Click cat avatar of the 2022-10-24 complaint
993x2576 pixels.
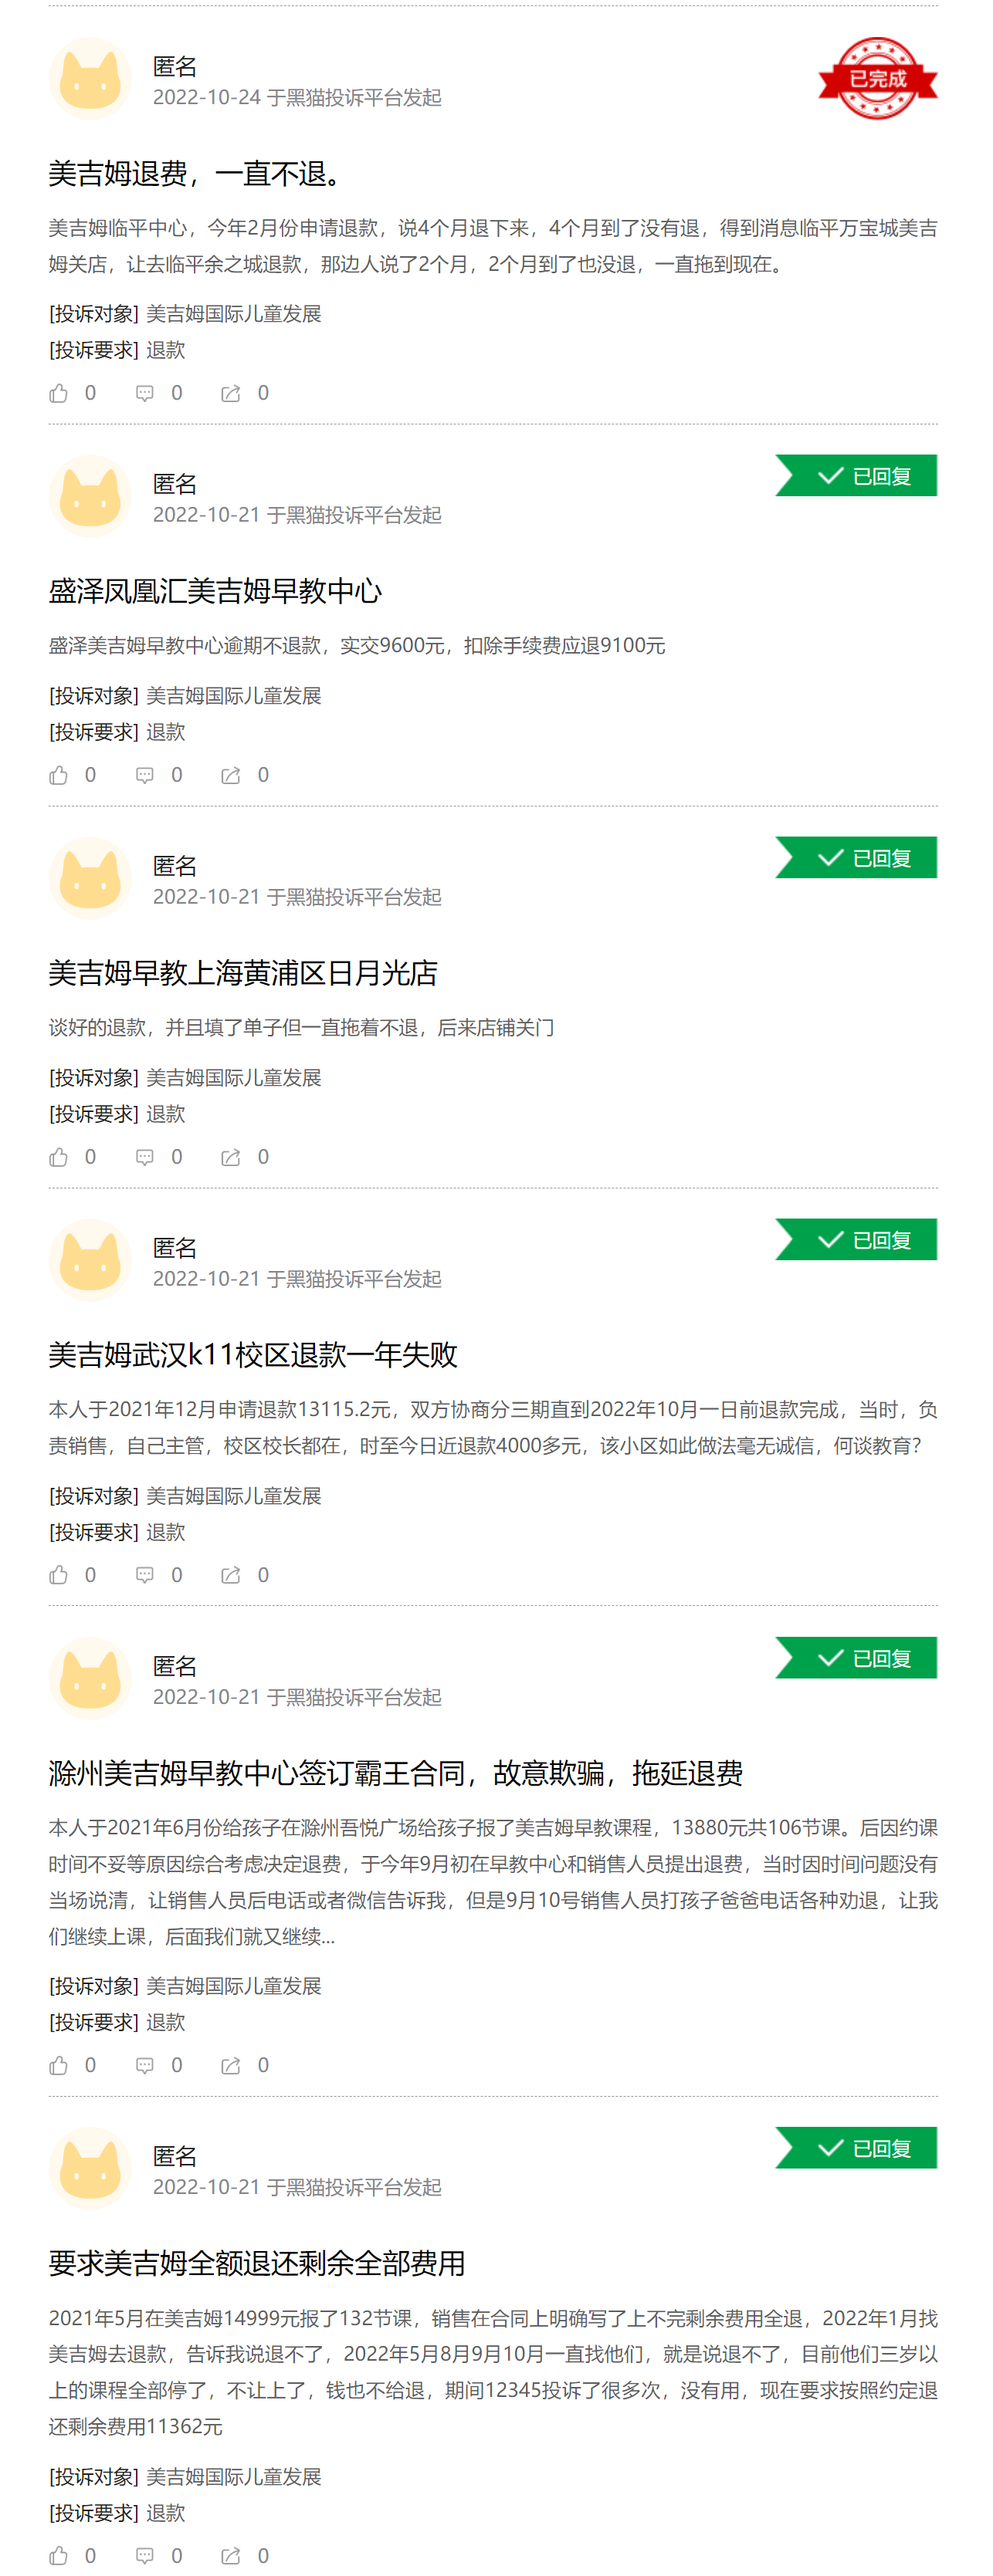pos(90,79)
